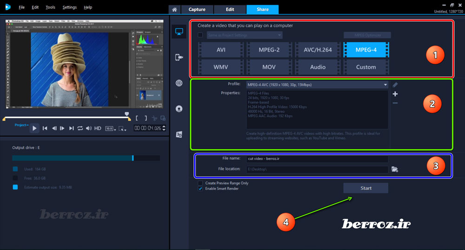Click the plus icon to add profile

click(395, 94)
